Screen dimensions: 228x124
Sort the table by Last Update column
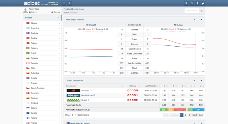point(150,86)
